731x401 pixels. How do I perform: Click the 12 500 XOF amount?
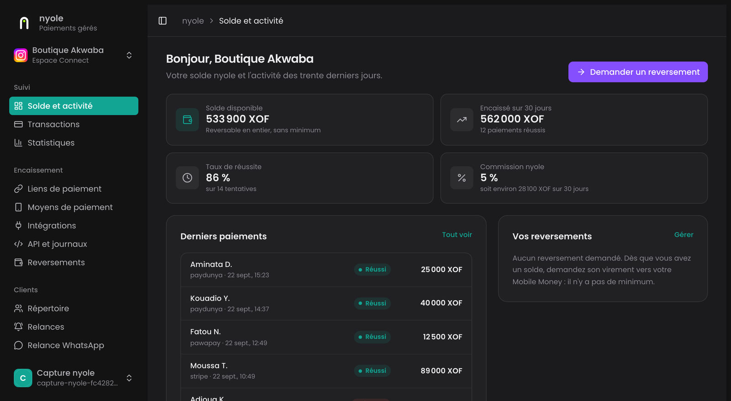(442, 337)
